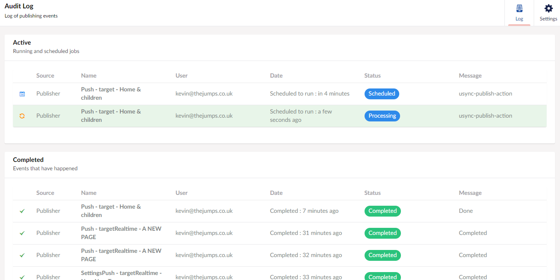Click the usync-publish-action message on the scheduled row
Screen dimensions: 560x280
[x=485, y=93]
